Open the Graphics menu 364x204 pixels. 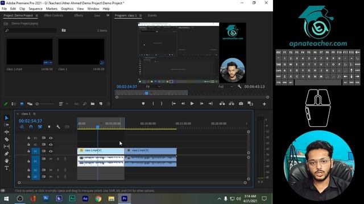(x=67, y=9)
